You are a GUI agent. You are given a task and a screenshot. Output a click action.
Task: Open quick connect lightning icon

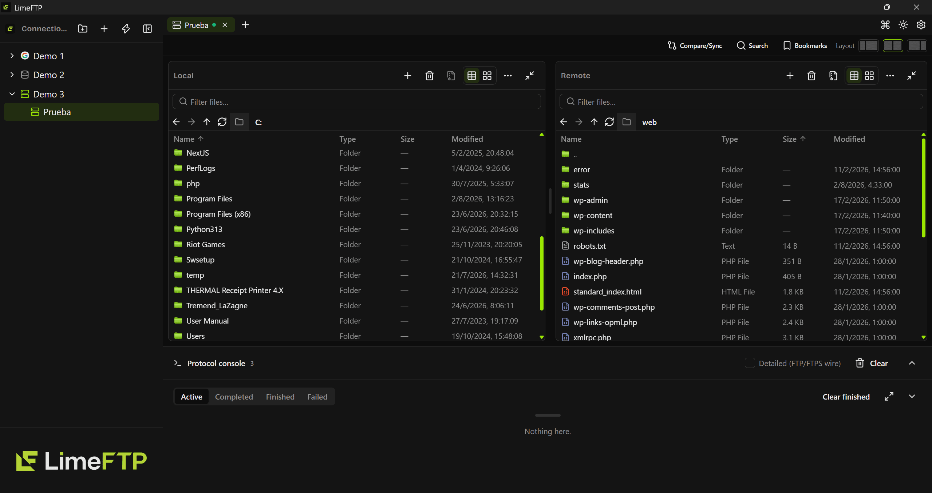tap(126, 29)
